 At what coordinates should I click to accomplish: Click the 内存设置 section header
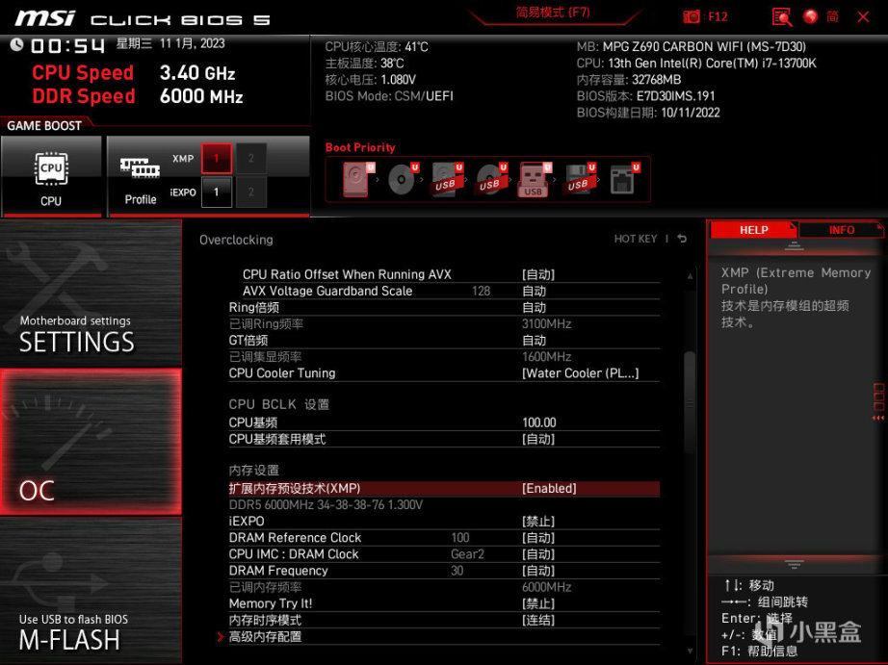click(253, 471)
